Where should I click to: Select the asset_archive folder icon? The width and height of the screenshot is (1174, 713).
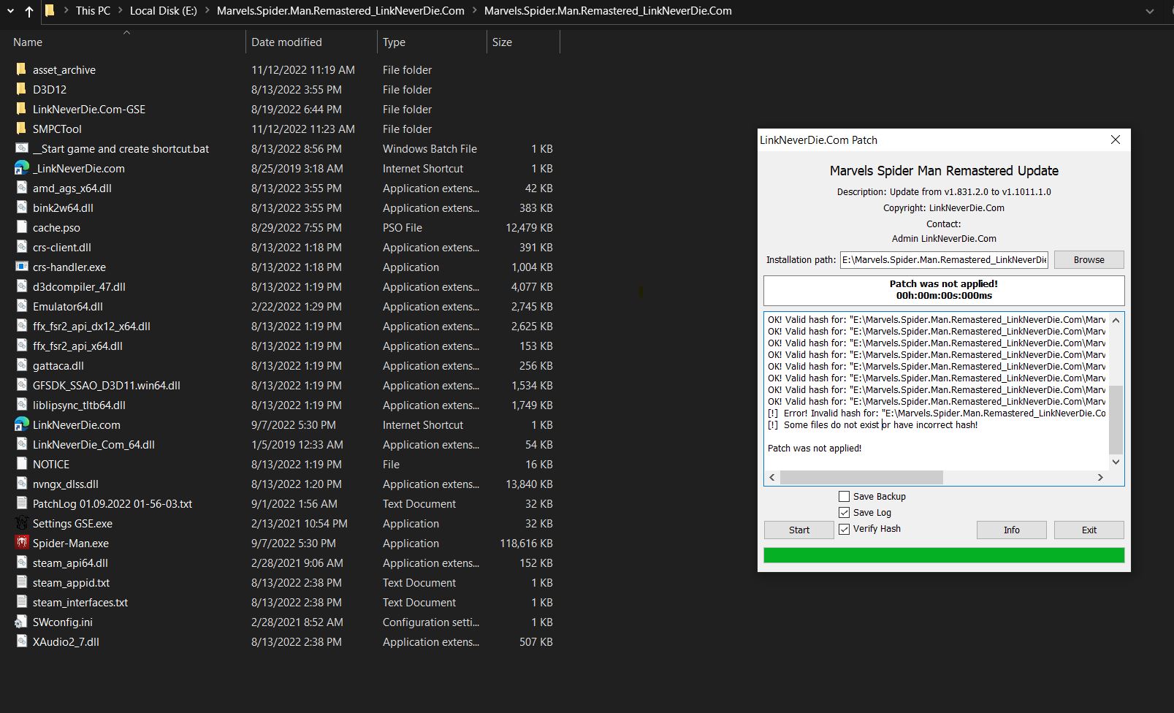point(20,69)
